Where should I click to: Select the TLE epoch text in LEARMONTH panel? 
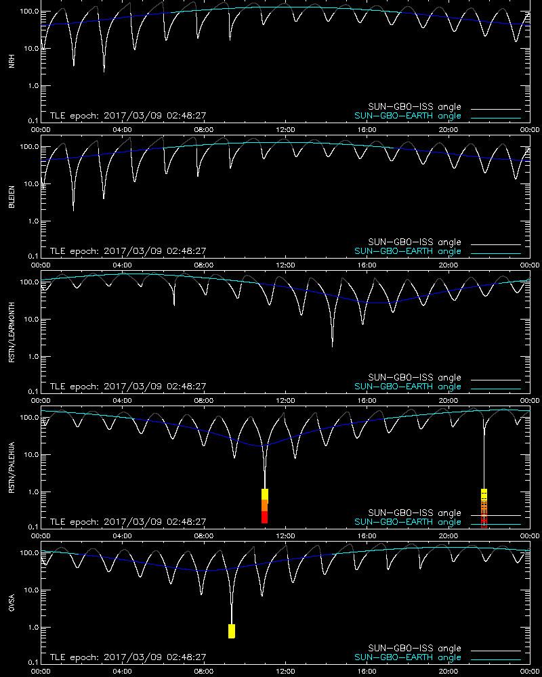click(x=128, y=387)
